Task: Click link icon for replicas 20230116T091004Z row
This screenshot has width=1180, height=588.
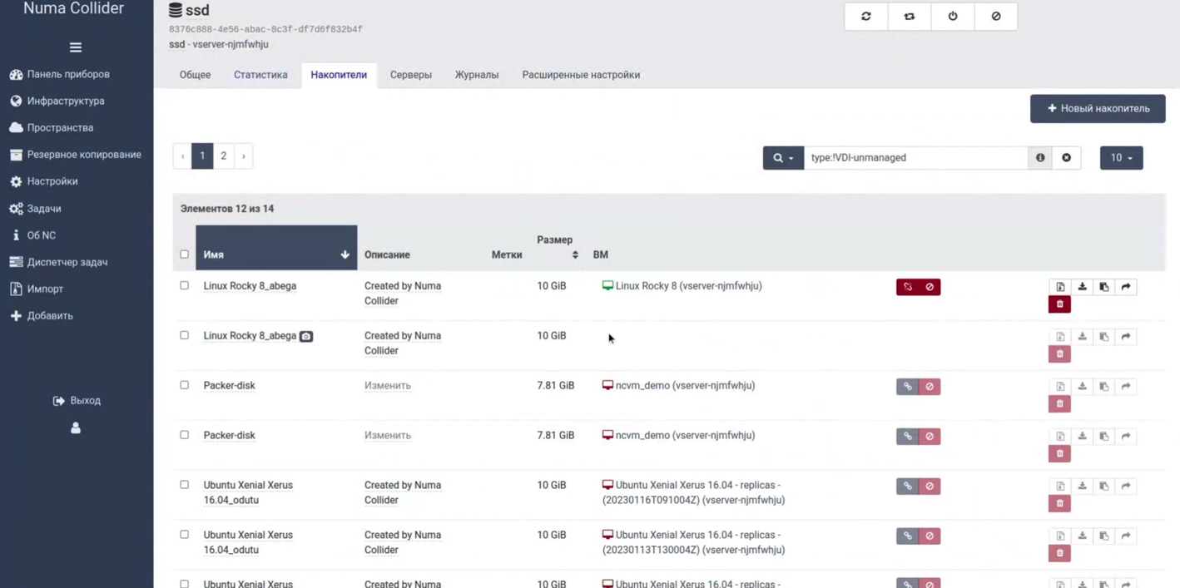Action: [x=908, y=487]
